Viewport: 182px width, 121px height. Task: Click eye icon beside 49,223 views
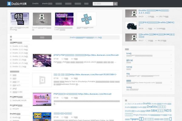tap(156, 41)
